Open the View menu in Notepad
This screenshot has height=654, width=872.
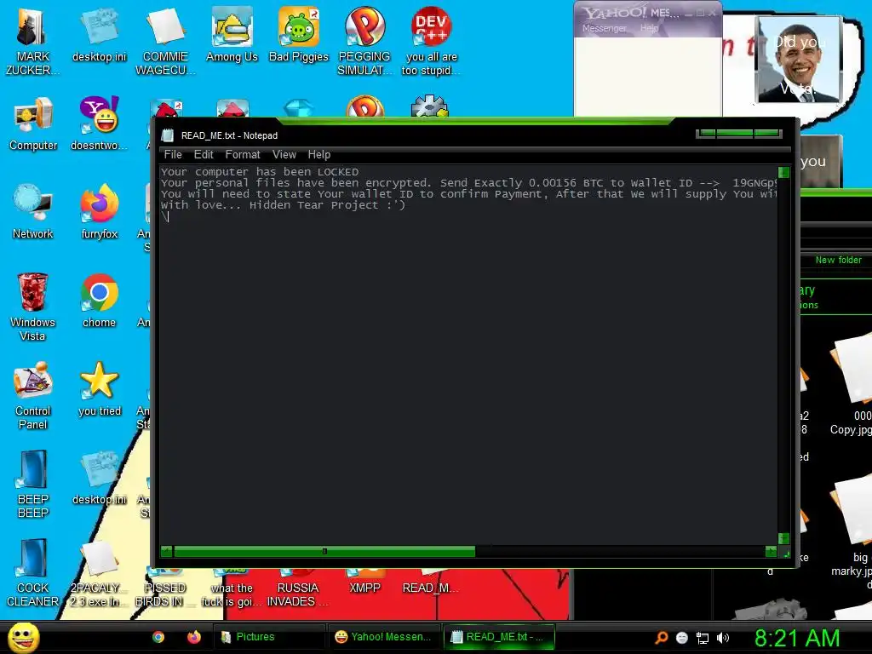(284, 155)
